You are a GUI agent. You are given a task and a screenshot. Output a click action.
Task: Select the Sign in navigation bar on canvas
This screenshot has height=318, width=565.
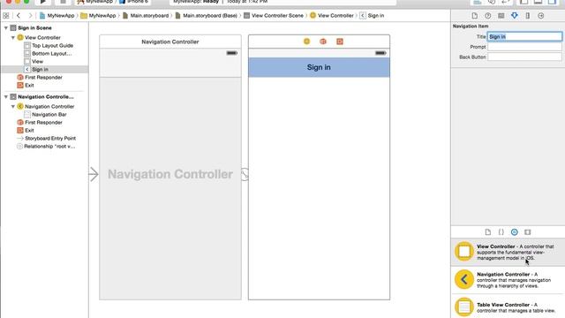pyautogui.click(x=319, y=67)
